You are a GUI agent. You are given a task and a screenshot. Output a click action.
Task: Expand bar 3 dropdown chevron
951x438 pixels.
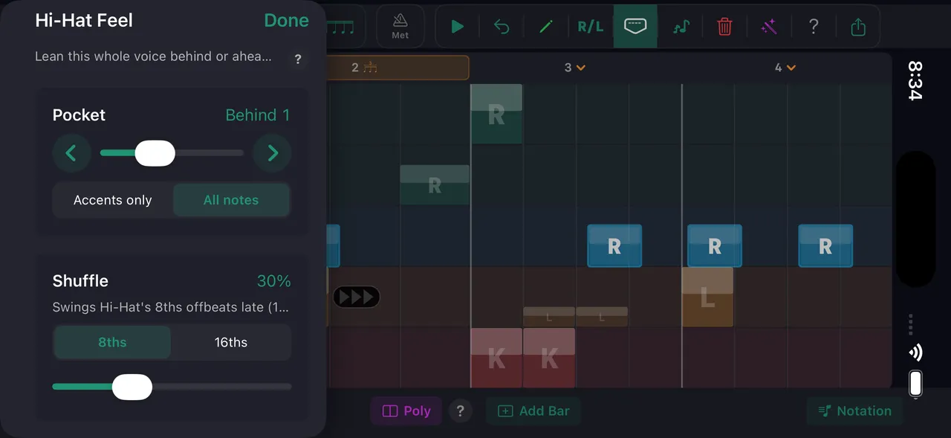tap(581, 68)
